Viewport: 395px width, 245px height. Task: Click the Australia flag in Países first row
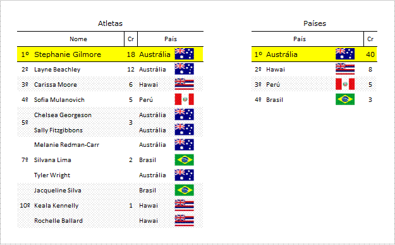click(345, 54)
